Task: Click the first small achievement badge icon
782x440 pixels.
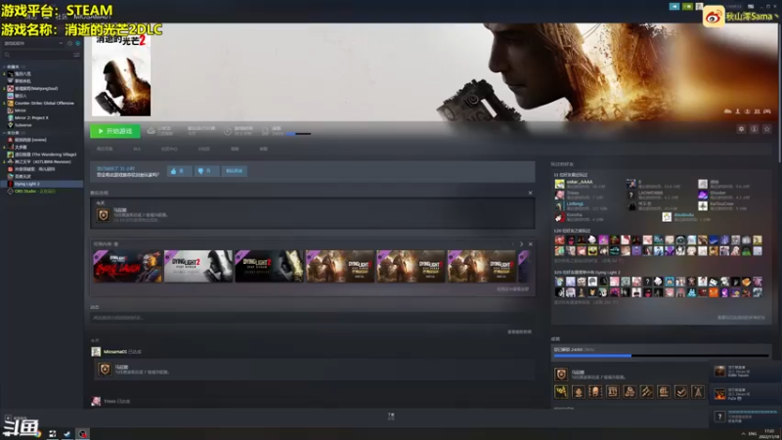Action: (x=561, y=392)
